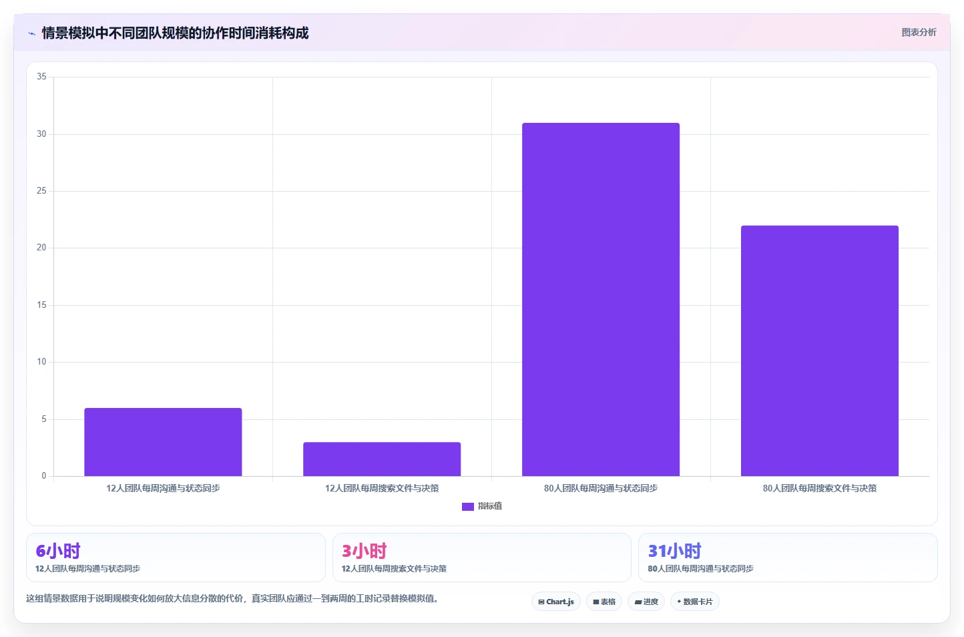Select the Chart.js tag
This screenshot has width=964, height=637.
click(556, 602)
